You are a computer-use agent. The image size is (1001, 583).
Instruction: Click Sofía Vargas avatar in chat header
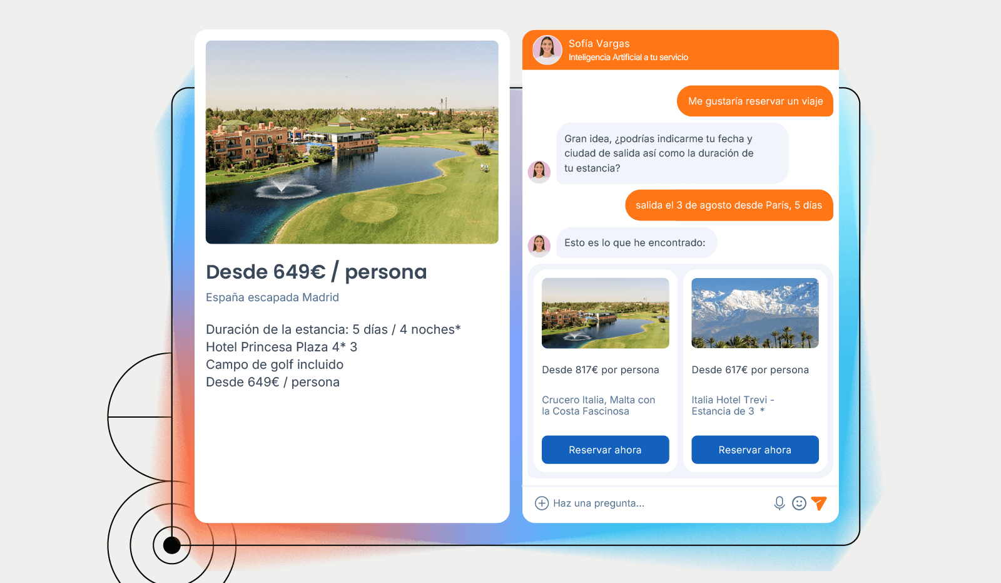click(x=547, y=50)
